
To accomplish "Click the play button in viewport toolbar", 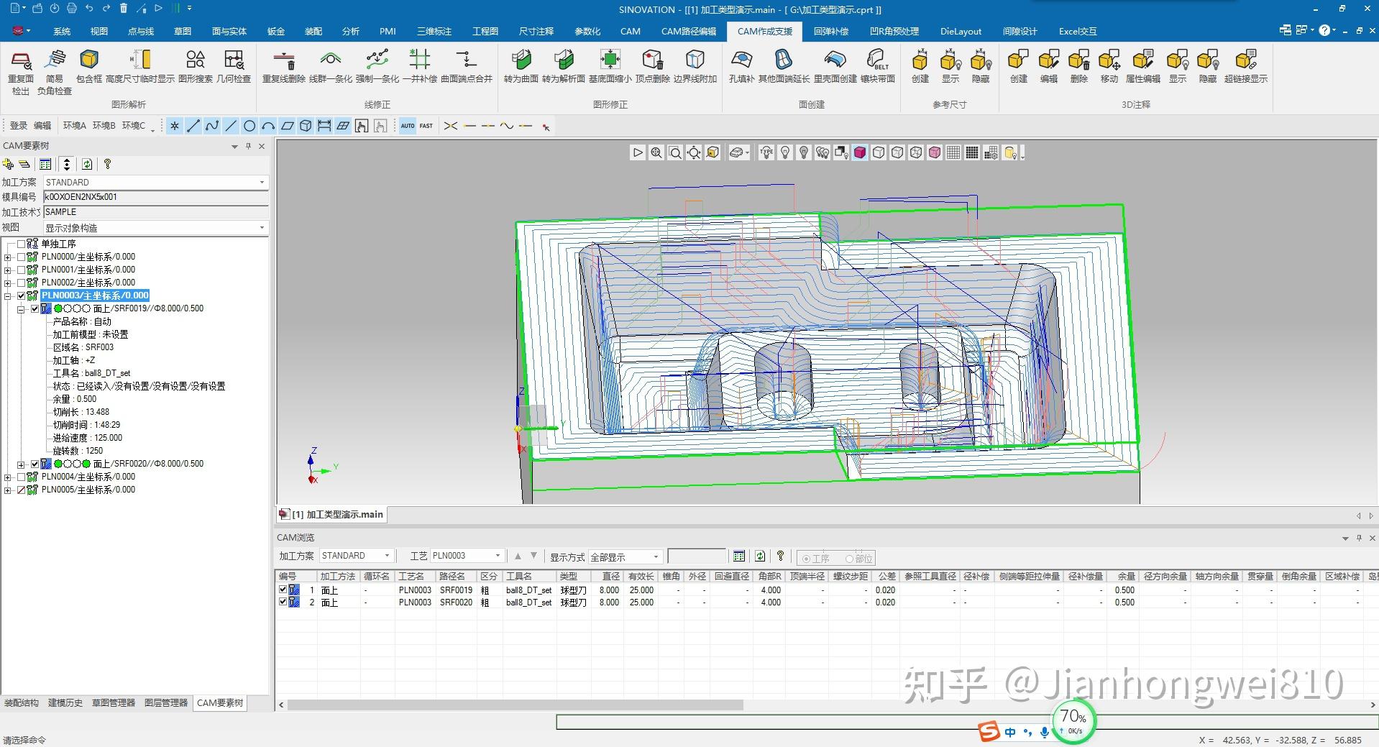I will [x=637, y=152].
